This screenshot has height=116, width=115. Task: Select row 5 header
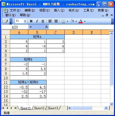[6, 55]
